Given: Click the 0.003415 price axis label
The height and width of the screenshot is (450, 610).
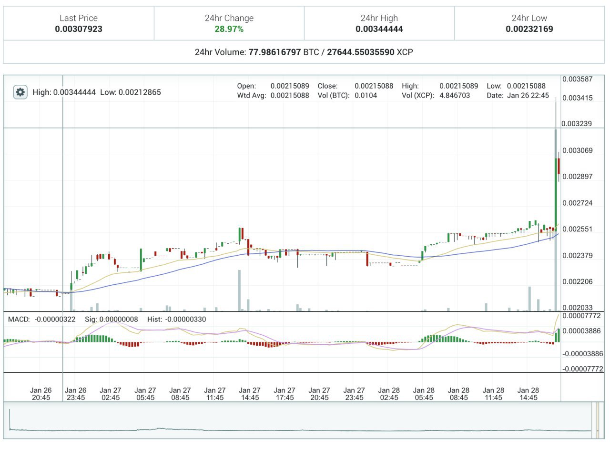Looking at the screenshot, I should 577,98.
